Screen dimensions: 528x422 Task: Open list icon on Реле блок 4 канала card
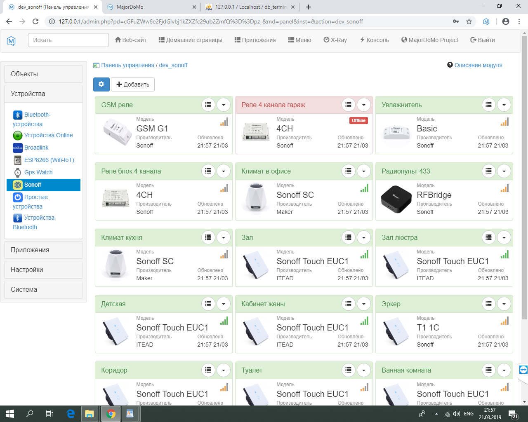pyautogui.click(x=208, y=171)
